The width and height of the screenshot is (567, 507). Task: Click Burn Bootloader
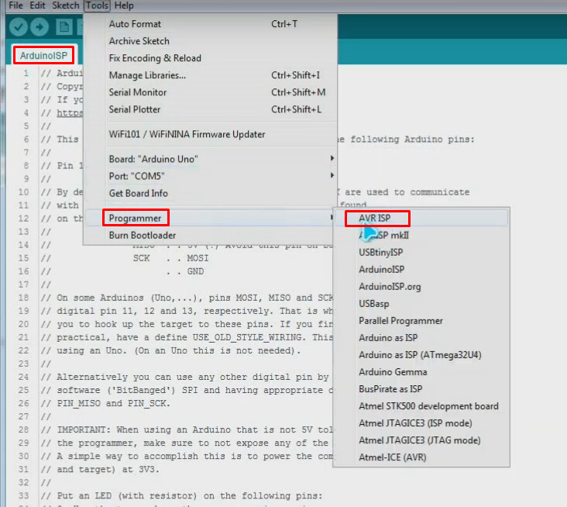(x=210, y=235)
